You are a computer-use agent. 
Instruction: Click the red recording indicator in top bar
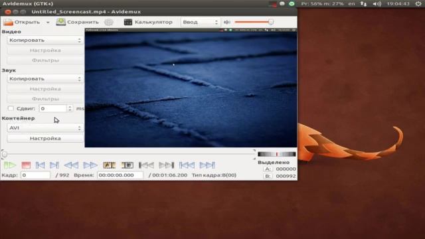coord(273,4)
